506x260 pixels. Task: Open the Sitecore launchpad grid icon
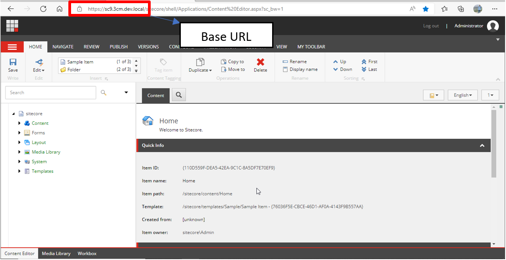click(13, 26)
